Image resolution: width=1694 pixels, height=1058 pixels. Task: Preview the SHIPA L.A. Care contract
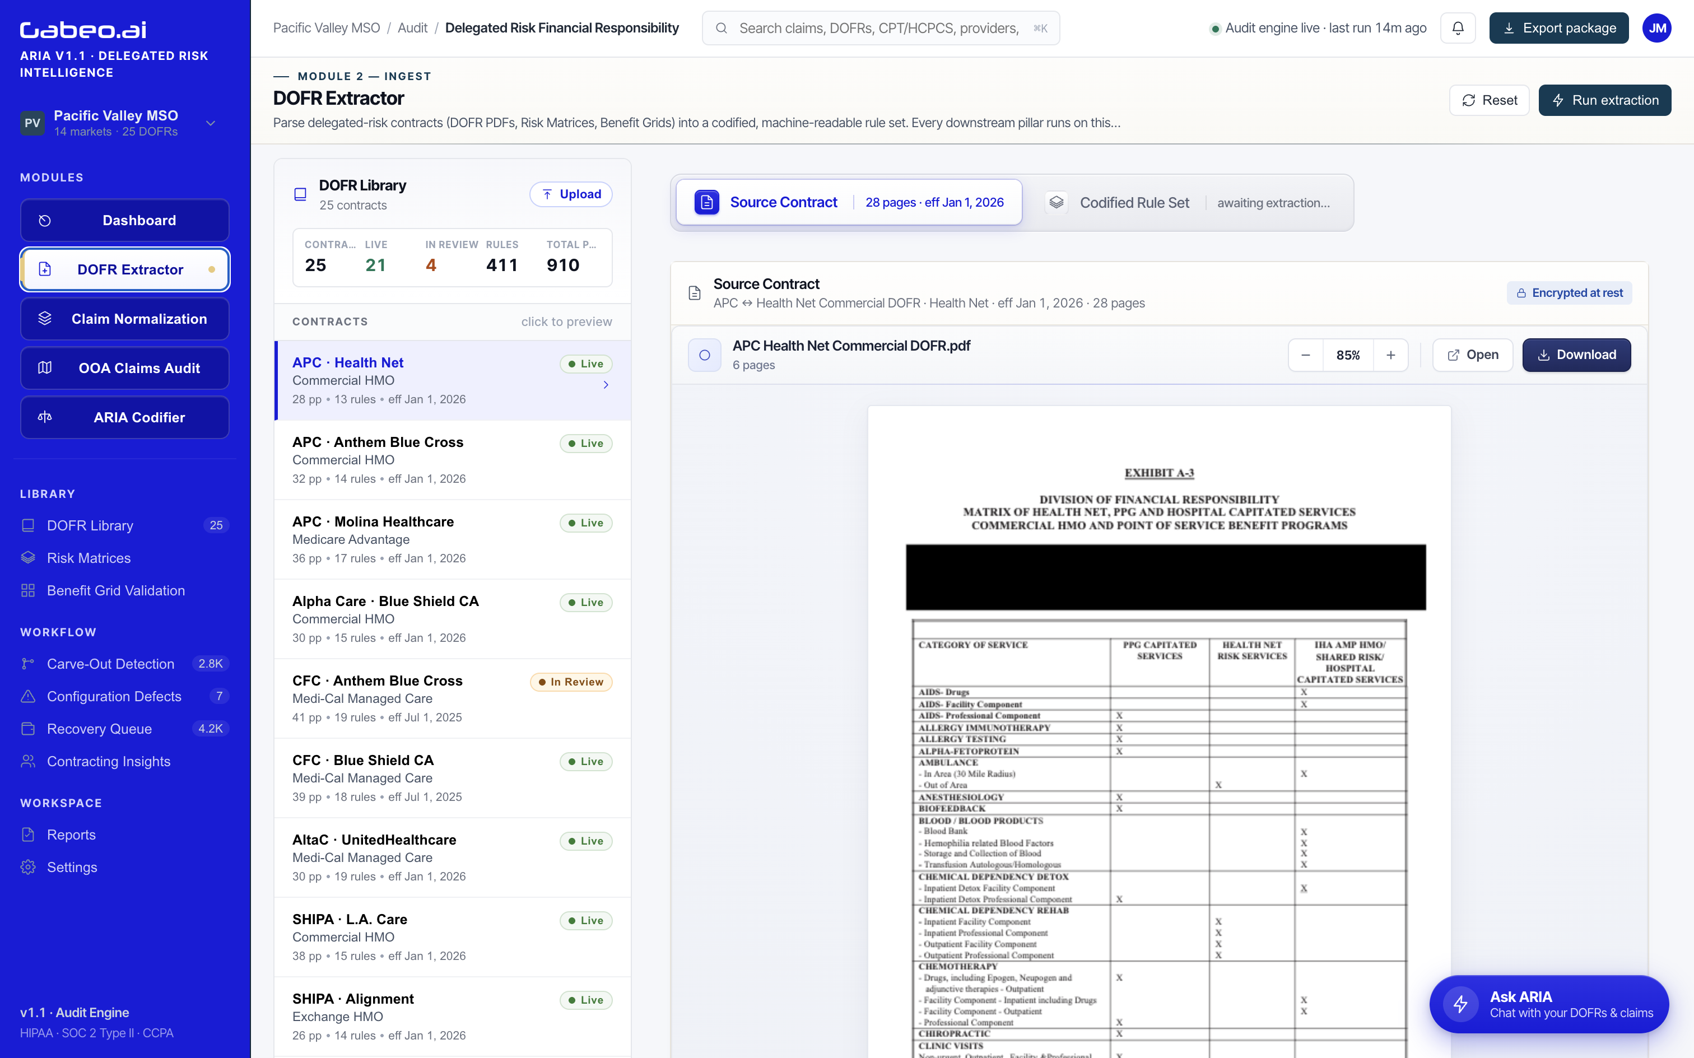[453, 937]
